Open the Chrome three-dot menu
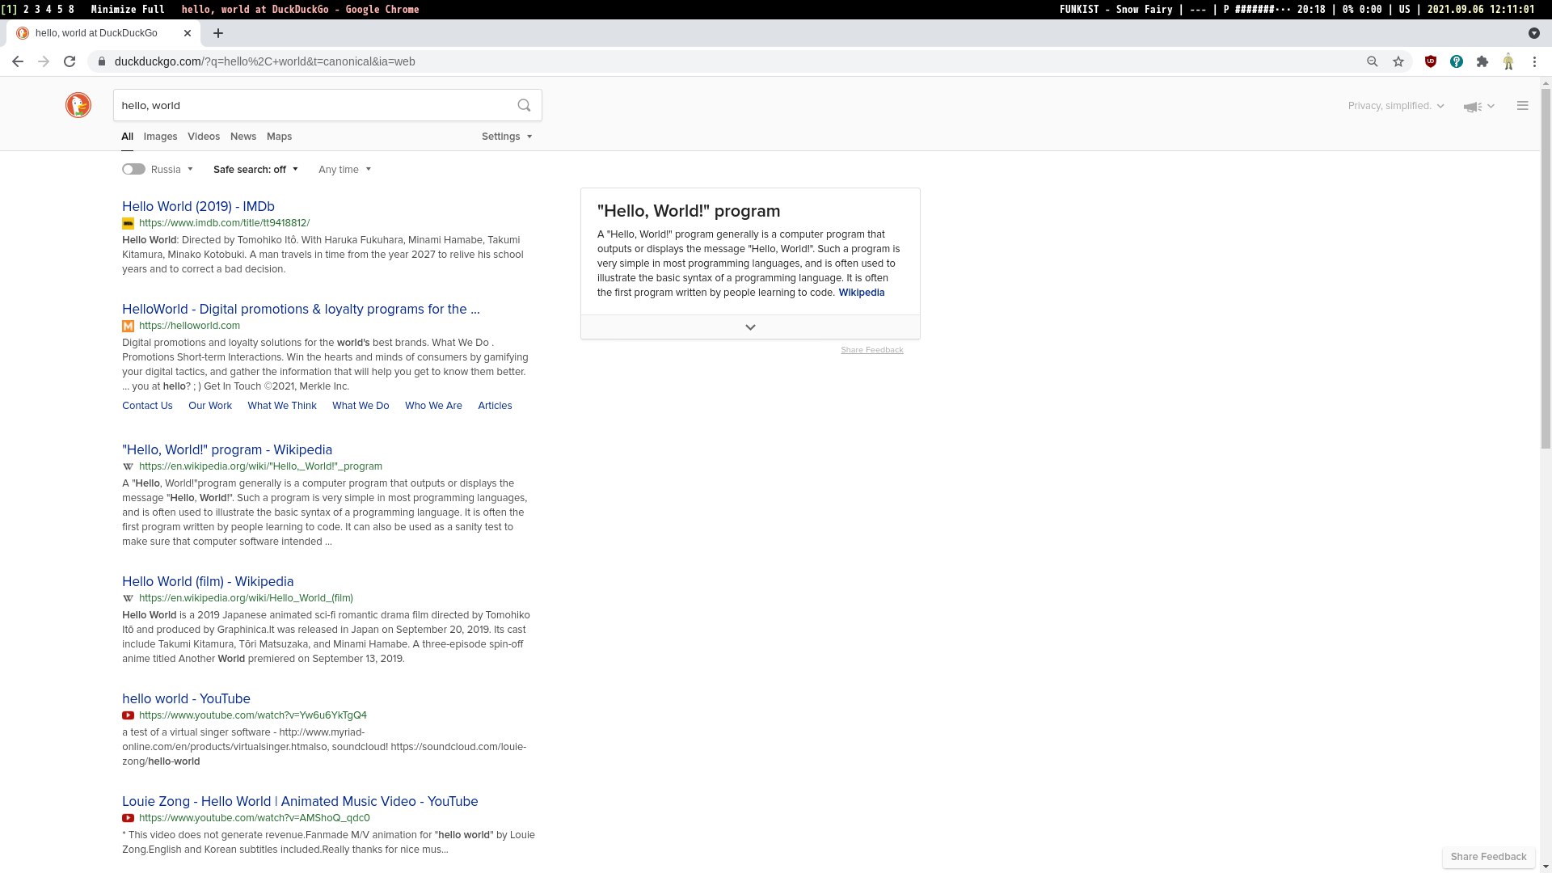The width and height of the screenshot is (1552, 873). pos(1534,61)
